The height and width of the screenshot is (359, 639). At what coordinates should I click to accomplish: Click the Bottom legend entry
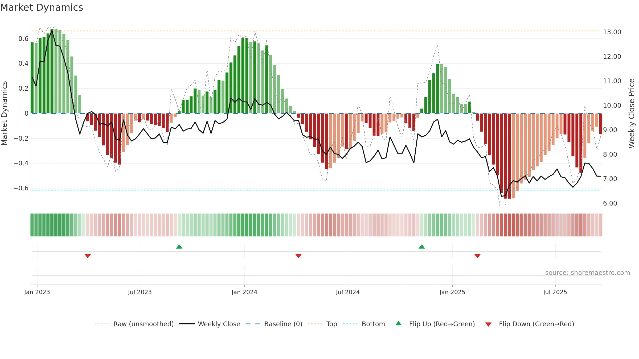(364, 324)
